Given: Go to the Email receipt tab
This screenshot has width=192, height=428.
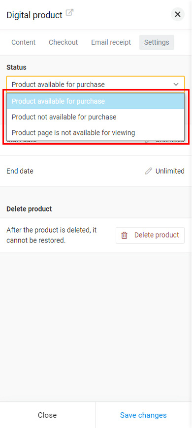Looking at the screenshot, I should [111, 42].
